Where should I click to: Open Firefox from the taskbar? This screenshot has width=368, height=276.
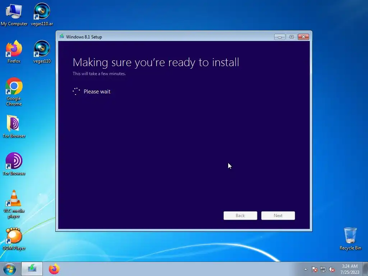[x=54, y=269]
